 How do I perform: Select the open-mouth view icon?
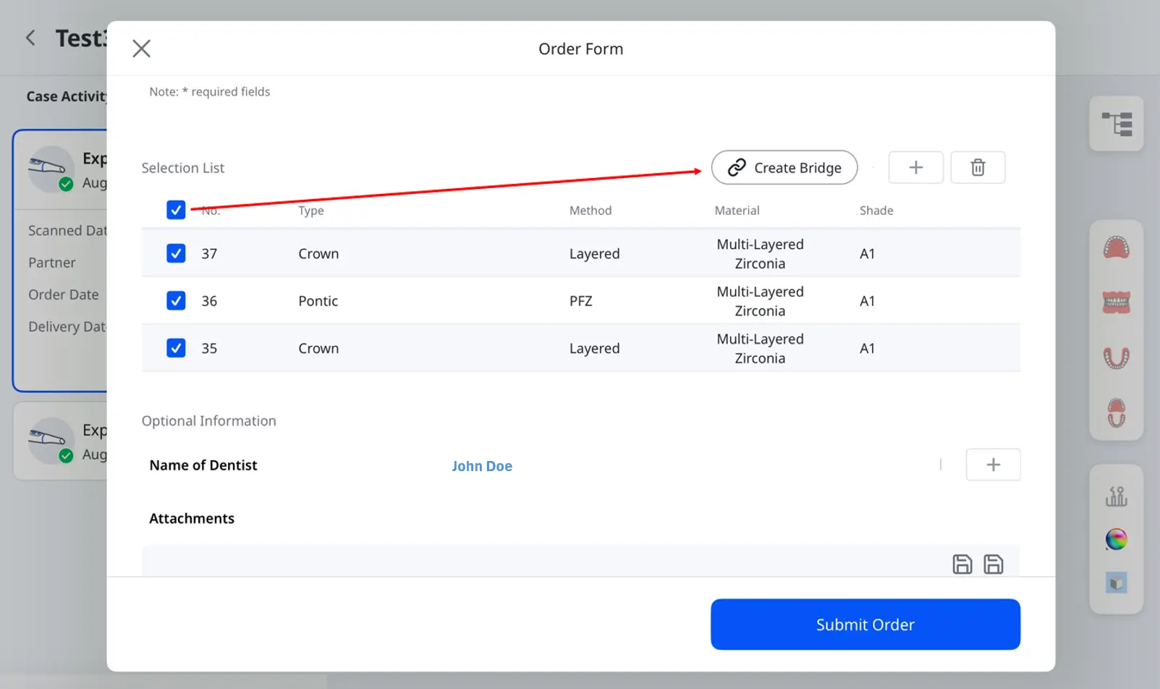[x=1117, y=413]
